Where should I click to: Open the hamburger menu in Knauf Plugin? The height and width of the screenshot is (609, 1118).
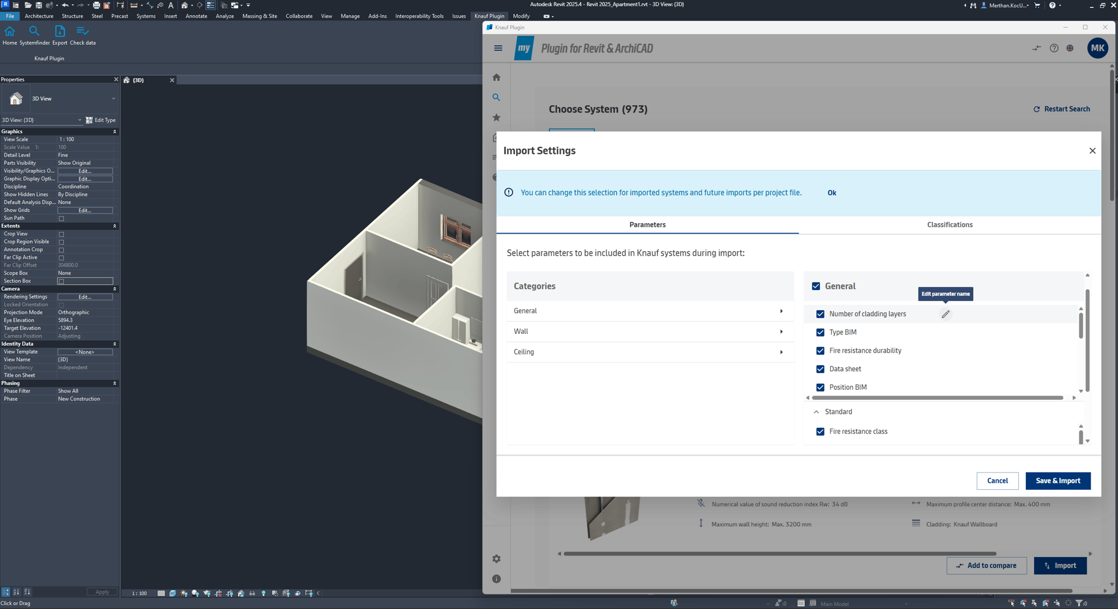(x=498, y=48)
